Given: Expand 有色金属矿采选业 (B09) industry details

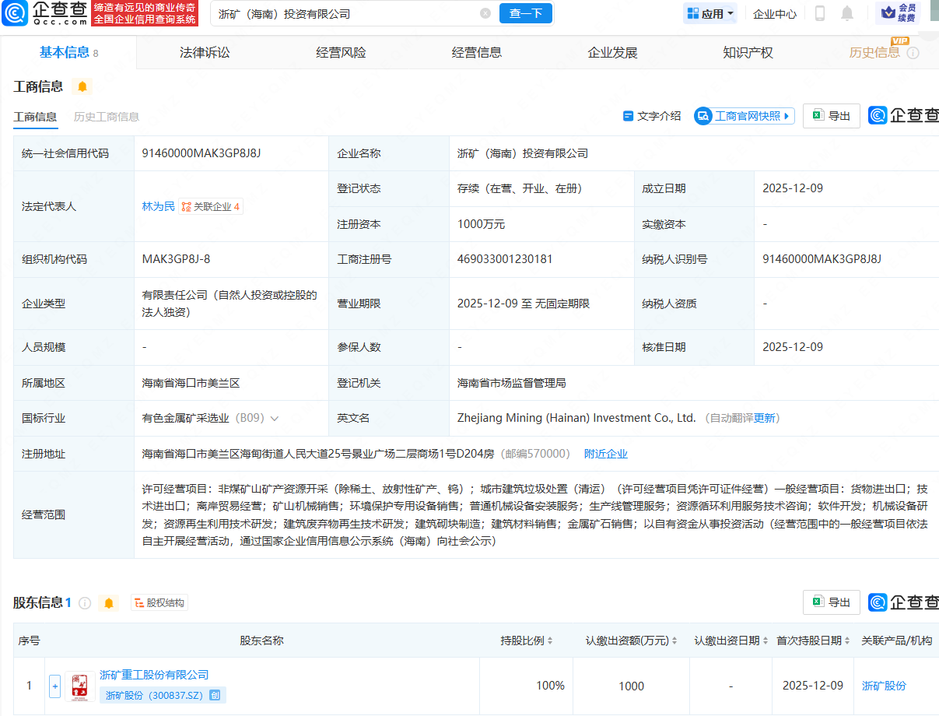Looking at the screenshot, I should pos(275,418).
